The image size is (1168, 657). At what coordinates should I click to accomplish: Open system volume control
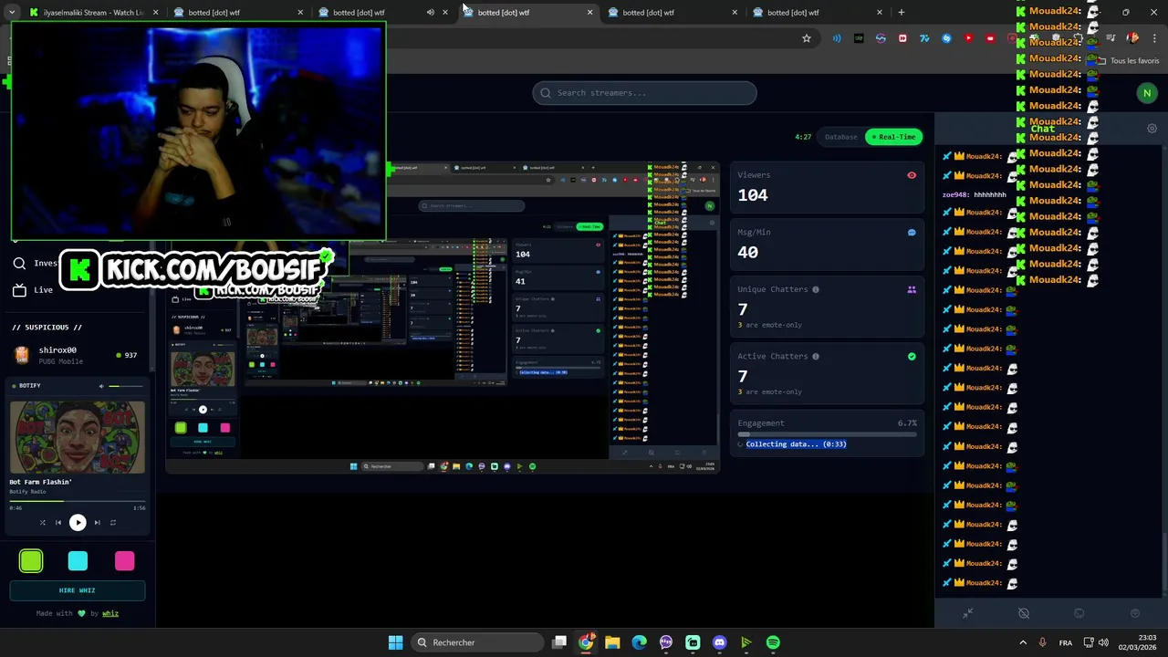[1102, 642]
